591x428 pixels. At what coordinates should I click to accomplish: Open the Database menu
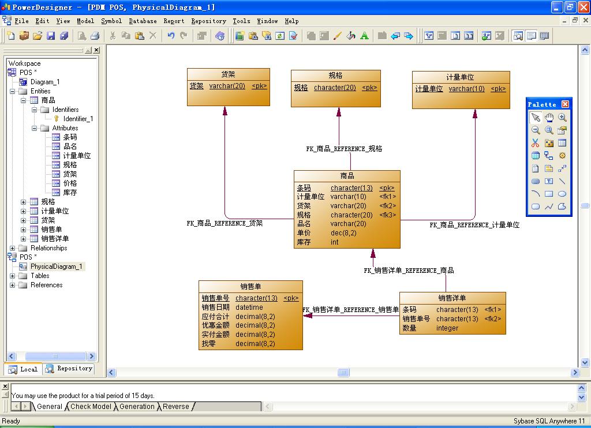[143, 21]
